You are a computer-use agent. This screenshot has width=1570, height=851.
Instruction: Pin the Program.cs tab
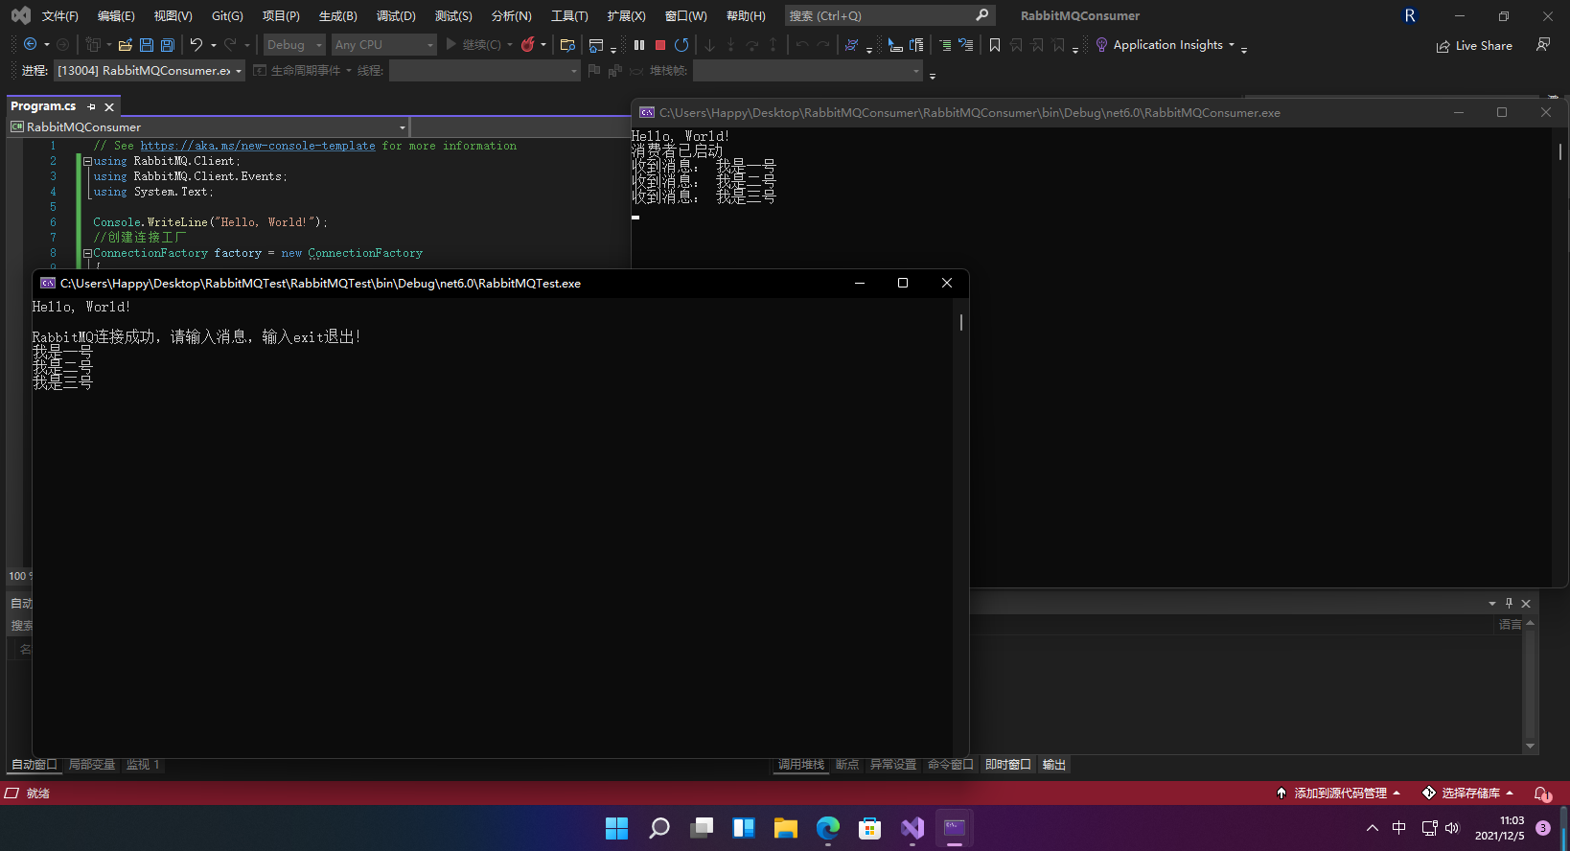point(91,107)
